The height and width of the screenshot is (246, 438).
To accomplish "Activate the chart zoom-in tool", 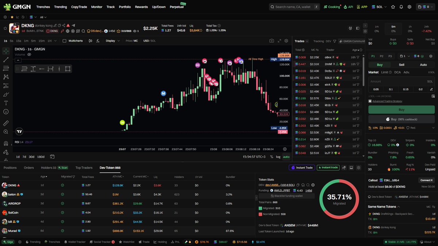I will tap(6, 132).
